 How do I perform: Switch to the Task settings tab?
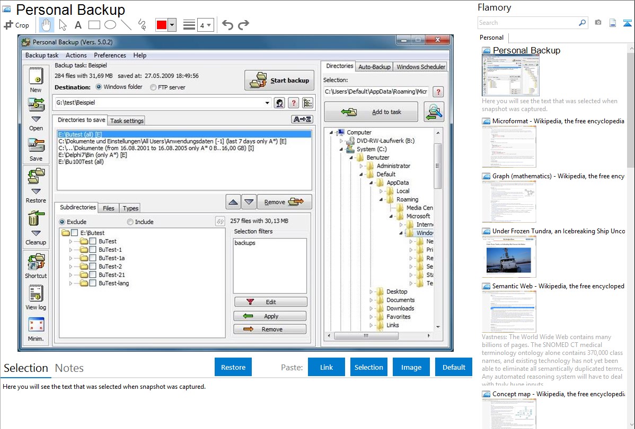tap(127, 121)
